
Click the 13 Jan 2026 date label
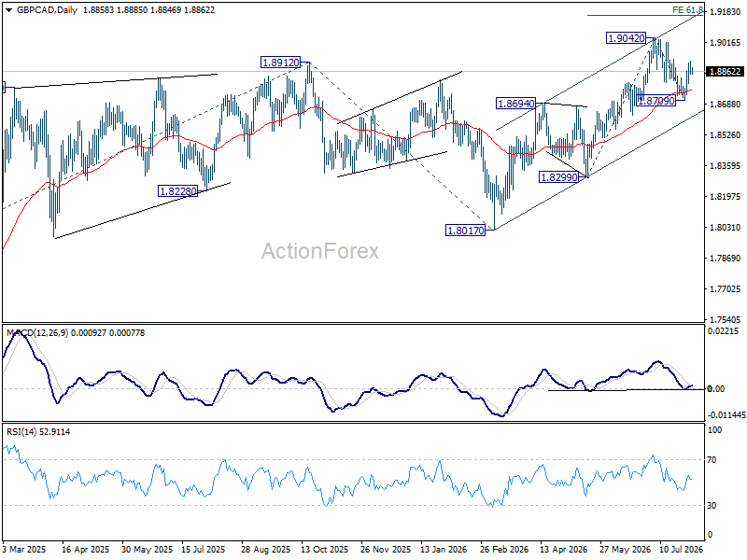click(x=444, y=549)
